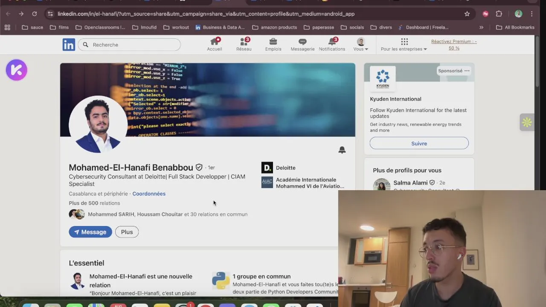Open sauce bookmark folder
This screenshot has height=307, width=546.
(x=32, y=27)
